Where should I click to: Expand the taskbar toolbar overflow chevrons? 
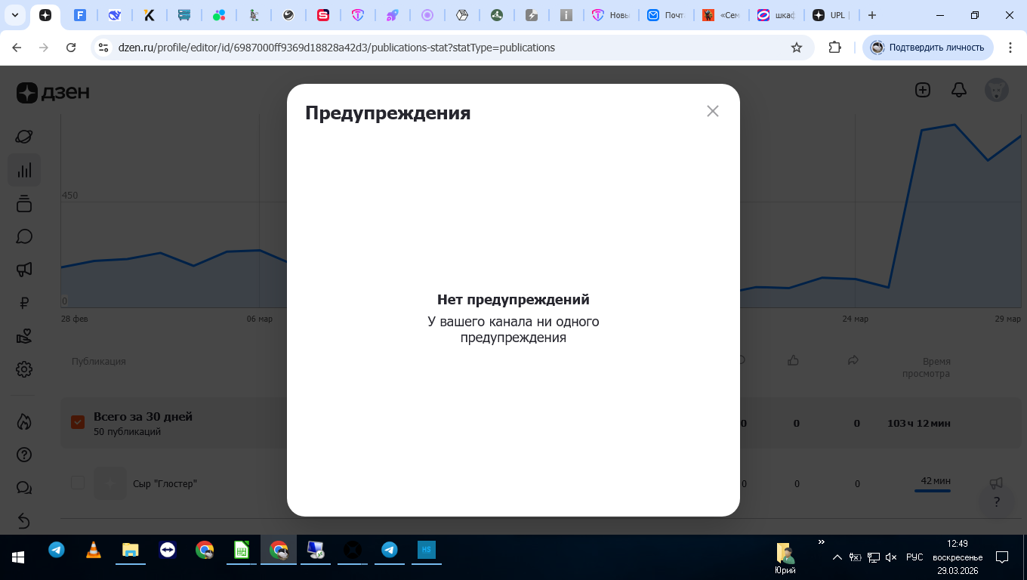click(x=821, y=542)
